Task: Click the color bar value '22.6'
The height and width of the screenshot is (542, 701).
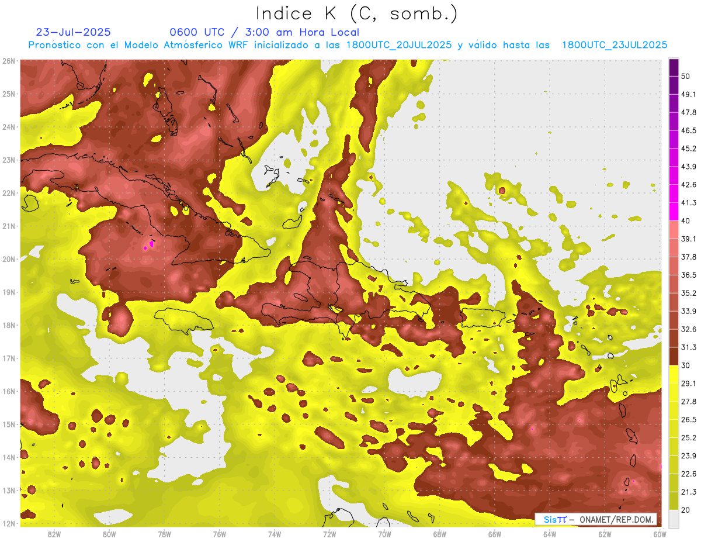Action: tap(689, 473)
